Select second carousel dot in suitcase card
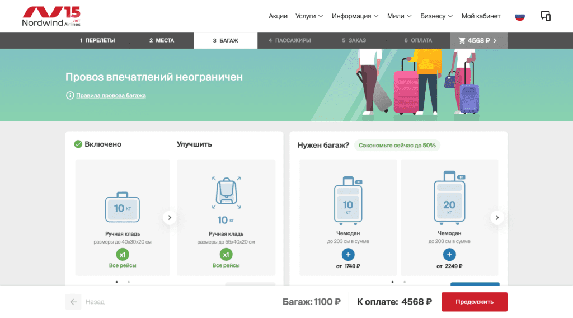 (405, 282)
